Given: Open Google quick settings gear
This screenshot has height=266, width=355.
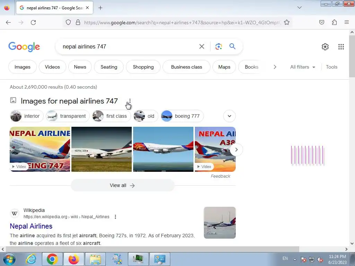Looking at the screenshot, I should [x=325, y=47].
